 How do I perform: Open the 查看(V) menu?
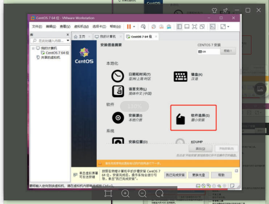click(65, 27)
